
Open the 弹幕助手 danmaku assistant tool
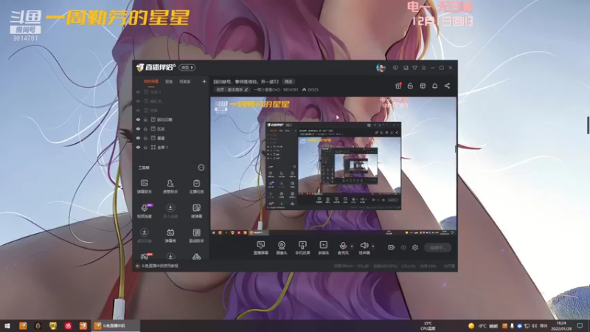(144, 187)
